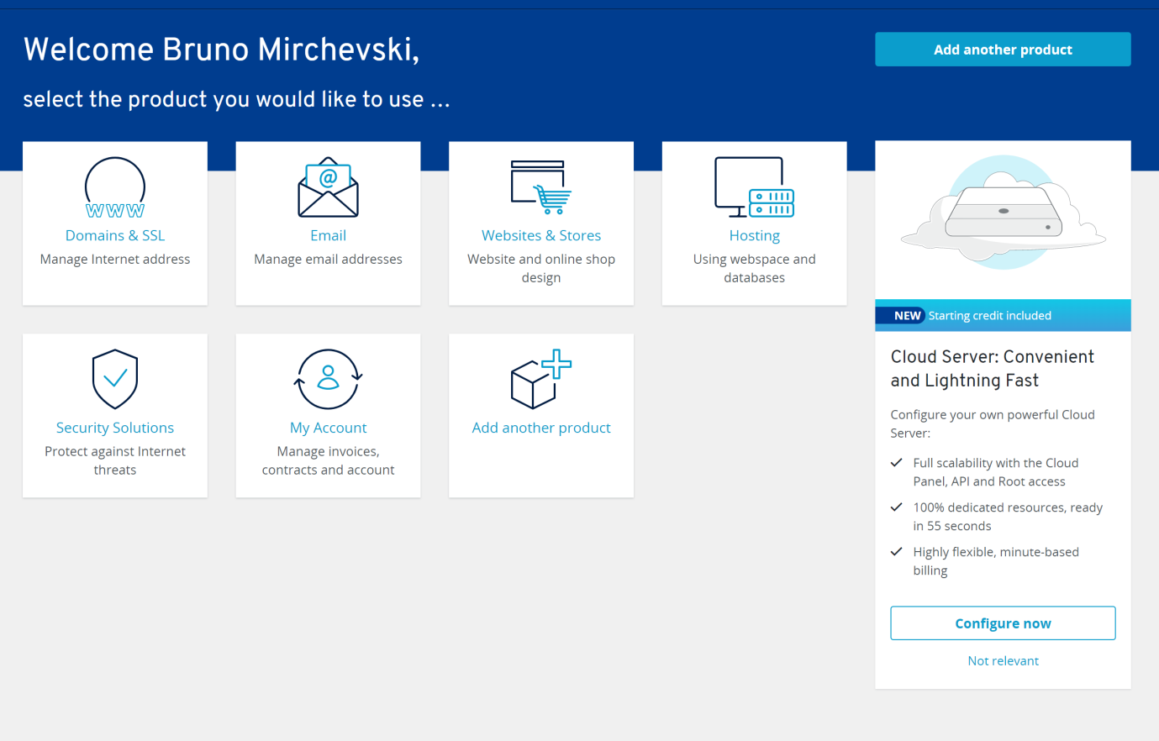Click checkmark icon beside Full scalability
This screenshot has height=741, width=1159.
tap(897, 463)
